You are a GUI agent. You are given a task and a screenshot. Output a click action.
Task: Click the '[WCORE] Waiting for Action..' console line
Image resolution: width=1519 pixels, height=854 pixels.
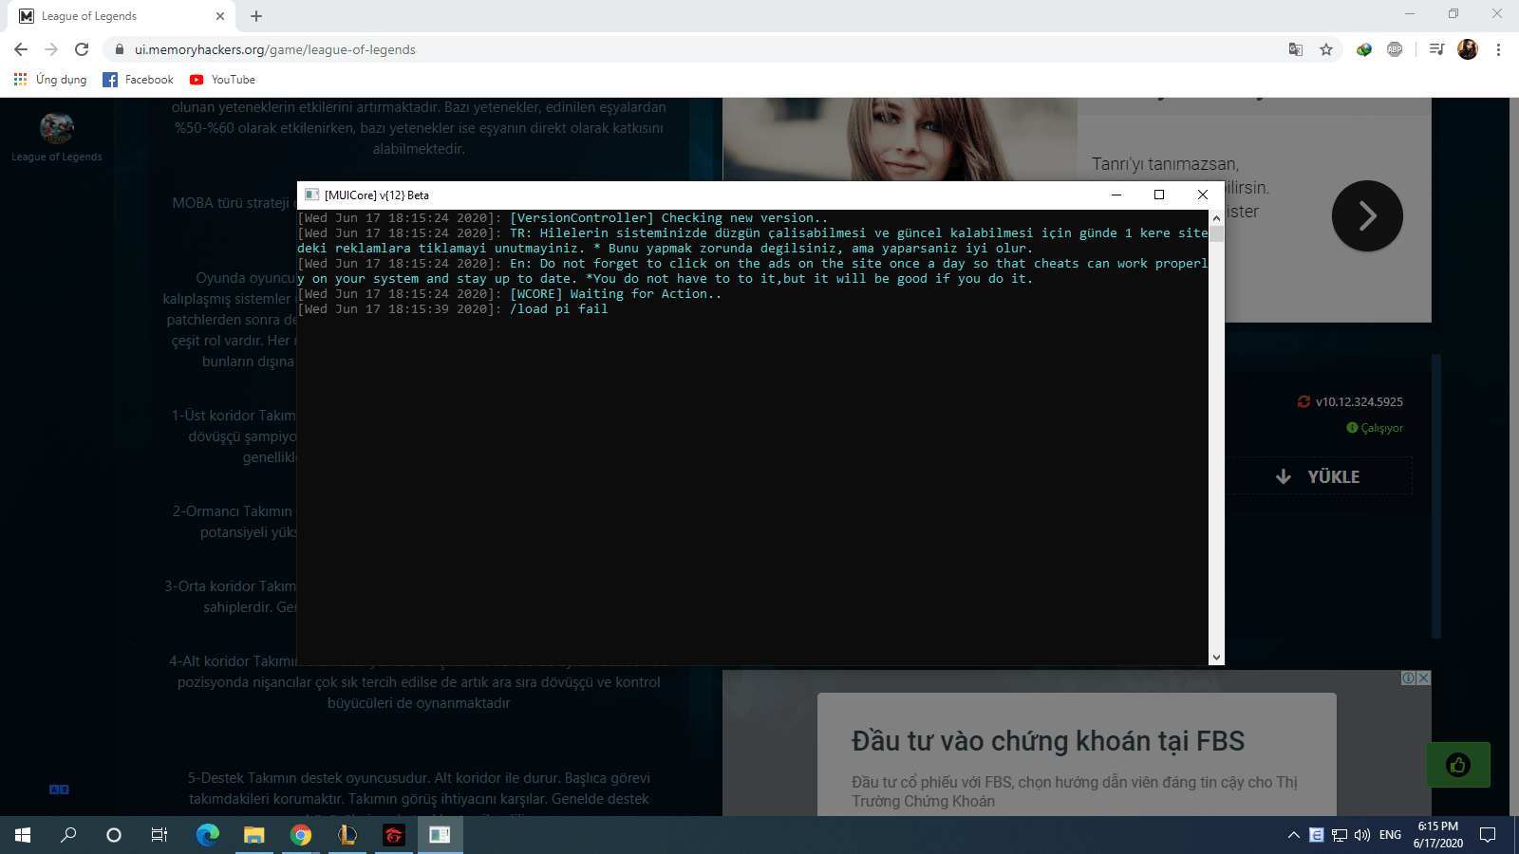[510, 294]
